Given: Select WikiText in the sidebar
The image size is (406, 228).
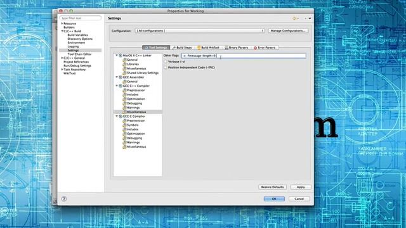Looking at the screenshot, I should click(x=69, y=73).
